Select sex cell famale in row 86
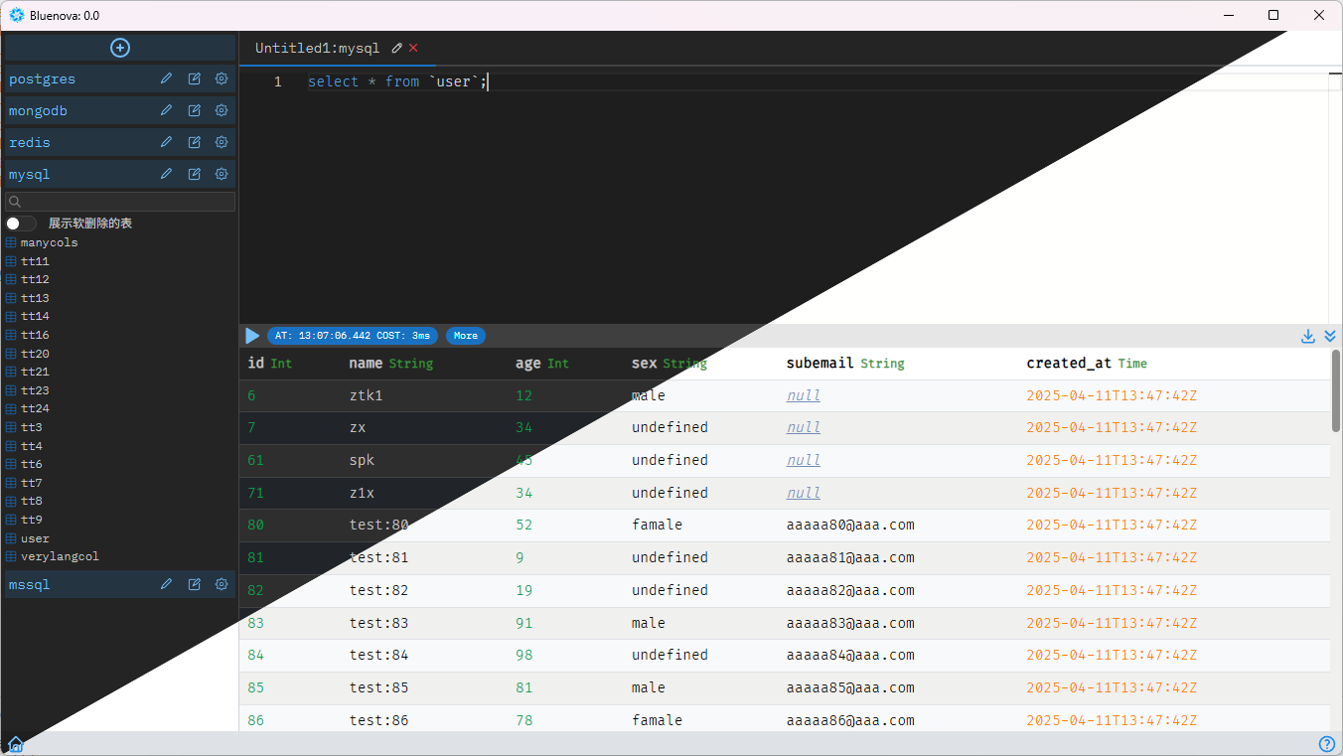 pos(657,720)
